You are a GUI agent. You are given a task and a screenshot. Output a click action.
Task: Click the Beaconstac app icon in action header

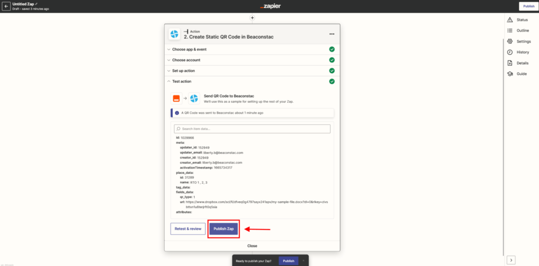coord(174,34)
